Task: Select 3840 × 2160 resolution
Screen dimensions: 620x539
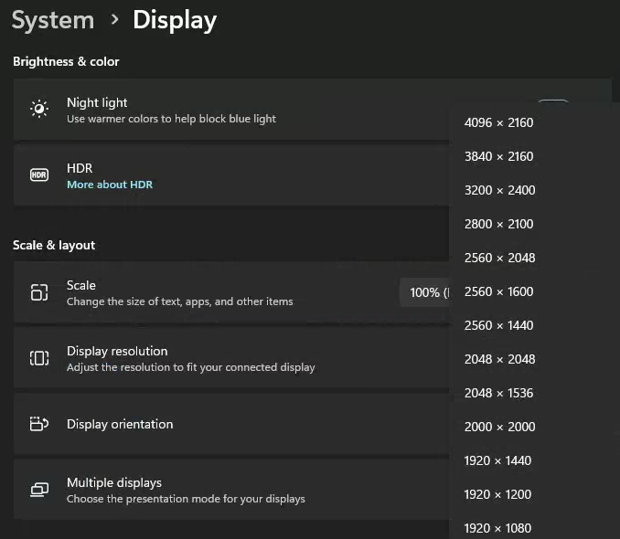Action: click(x=498, y=156)
